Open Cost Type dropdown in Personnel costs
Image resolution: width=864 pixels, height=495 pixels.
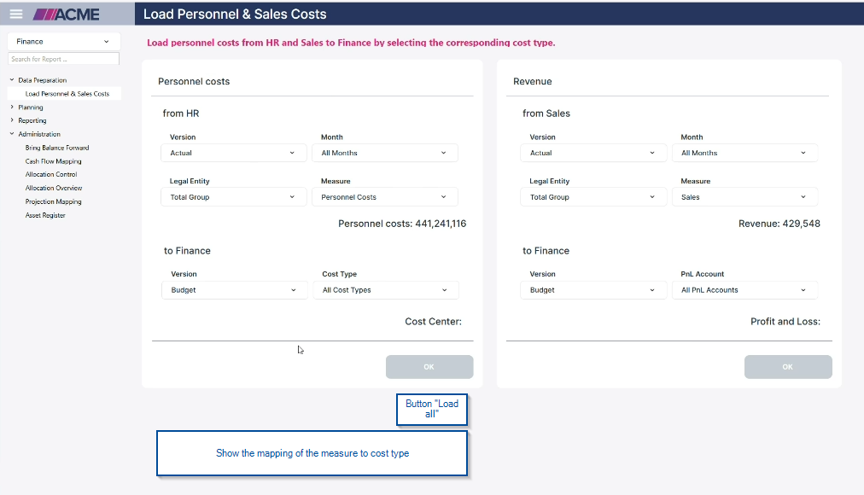click(x=386, y=290)
